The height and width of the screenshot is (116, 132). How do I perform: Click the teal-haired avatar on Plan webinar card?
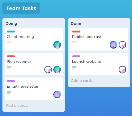pyautogui.click(x=57, y=70)
